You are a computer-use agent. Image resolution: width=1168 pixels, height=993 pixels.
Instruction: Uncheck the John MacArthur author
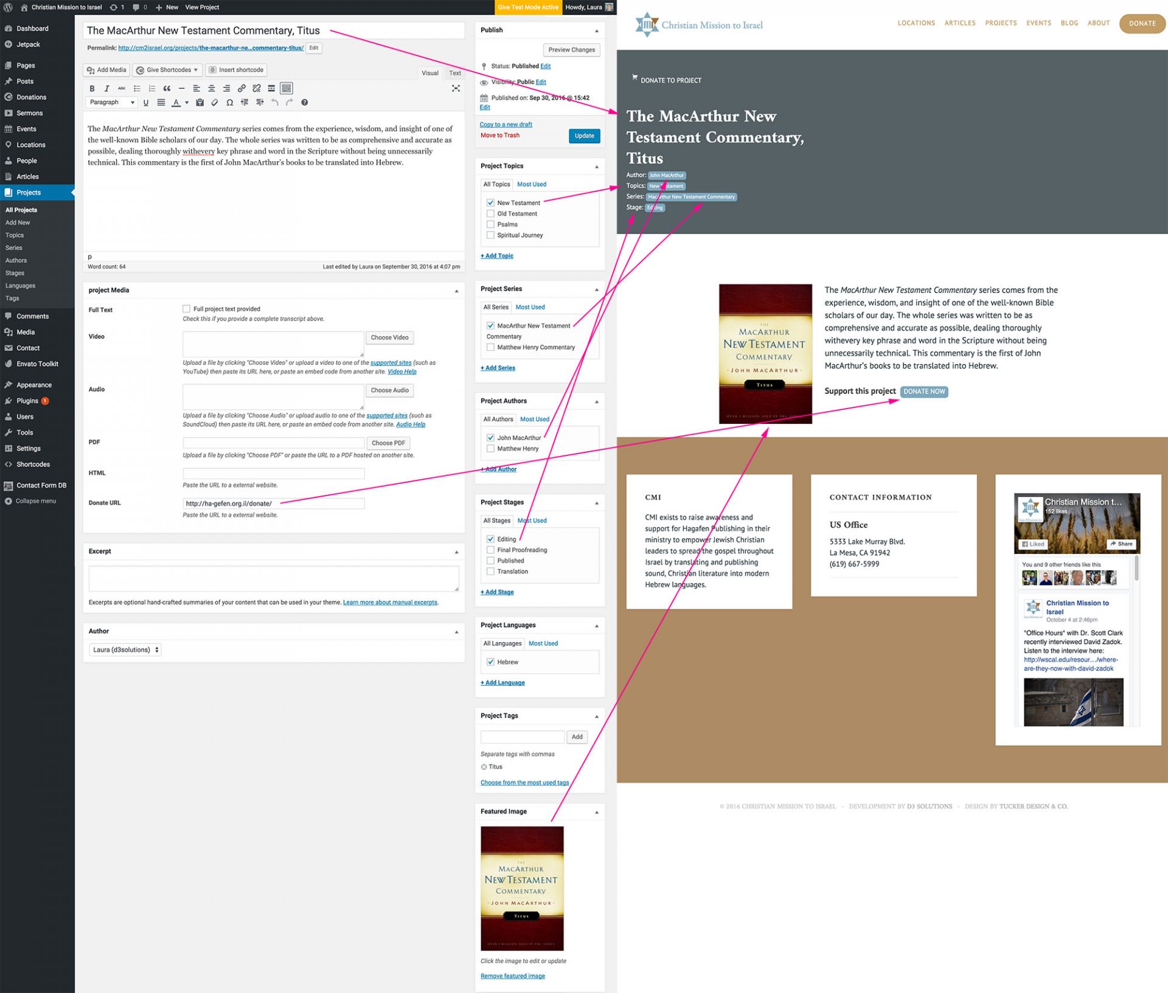coord(490,438)
